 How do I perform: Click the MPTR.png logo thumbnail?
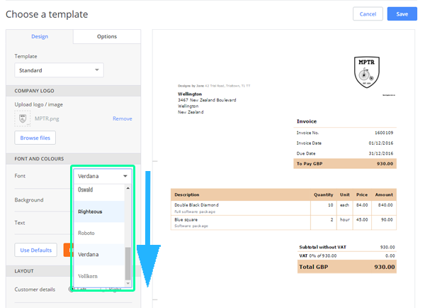coord(23,119)
